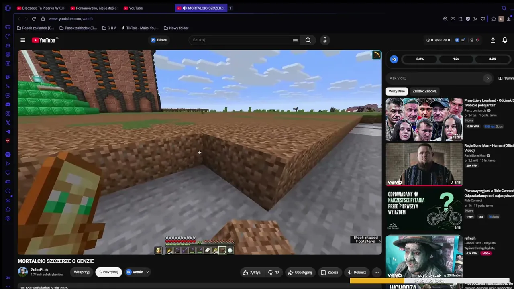Dislike the video with thumbs down

pyautogui.click(x=273, y=272)
